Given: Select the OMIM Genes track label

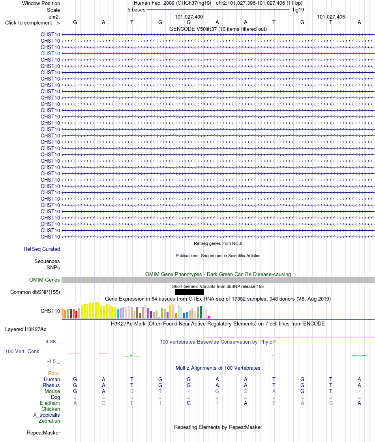Looking at the screenshot, I should (44, 280).
